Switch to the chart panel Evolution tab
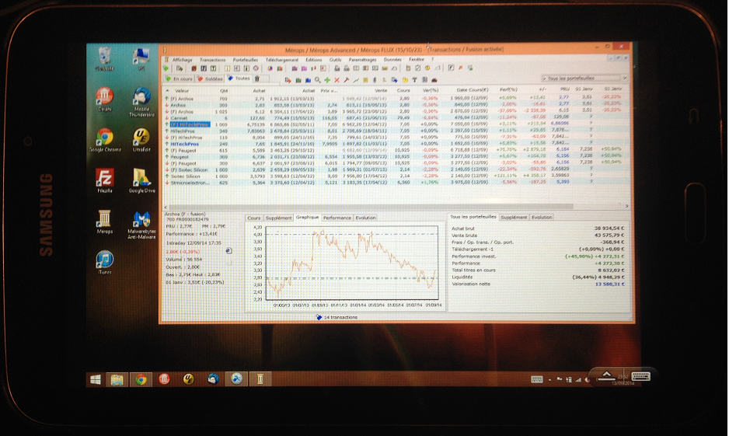The width and height of the screenshot is (729, 436). 365,218
